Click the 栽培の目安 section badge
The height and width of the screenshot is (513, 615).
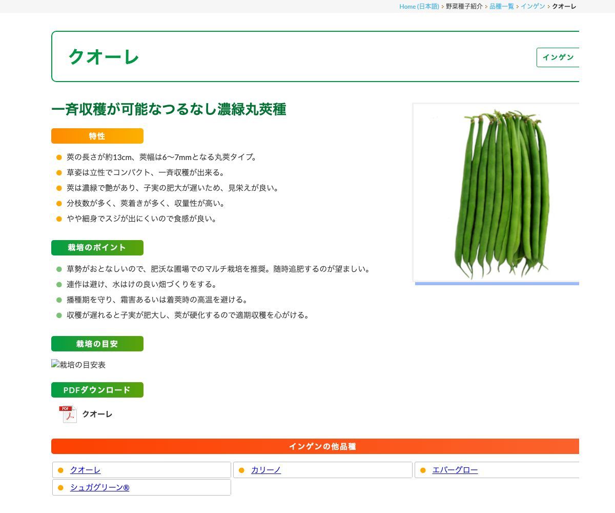pos(97,344)
